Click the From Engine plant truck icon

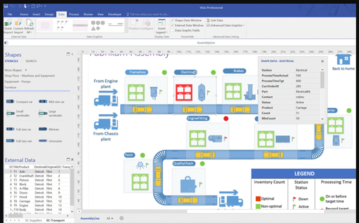106,100
